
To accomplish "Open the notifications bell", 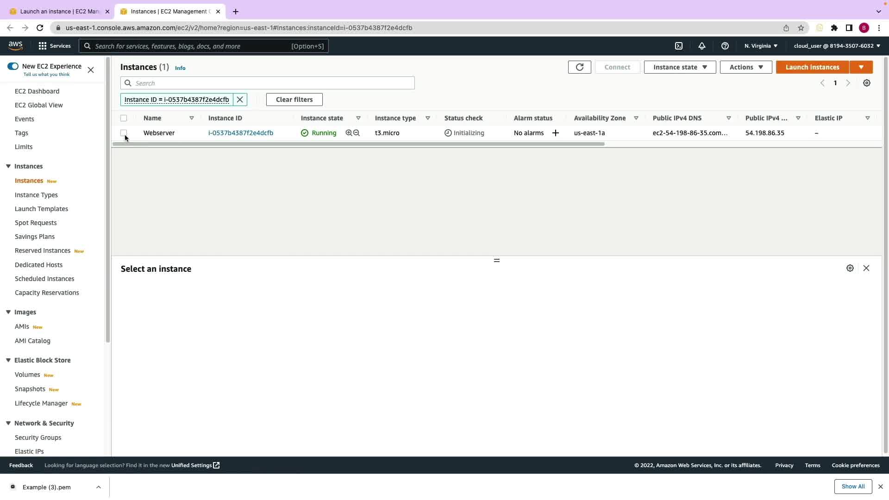I will click(x=702, y=46).
